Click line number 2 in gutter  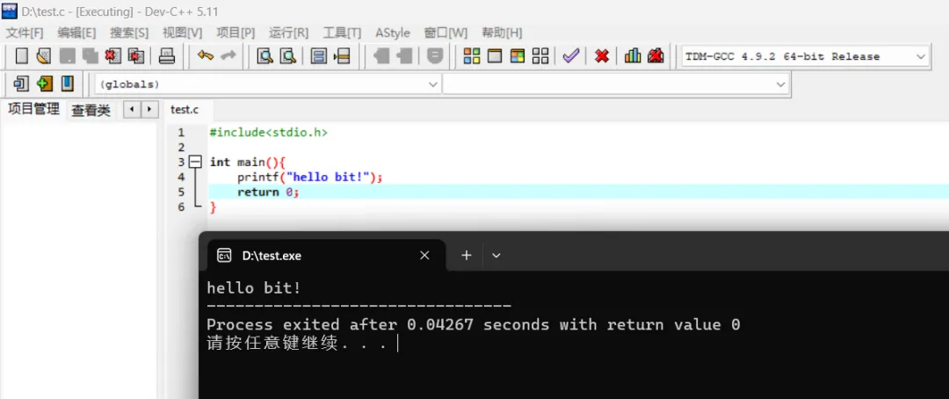coord(181,147)
